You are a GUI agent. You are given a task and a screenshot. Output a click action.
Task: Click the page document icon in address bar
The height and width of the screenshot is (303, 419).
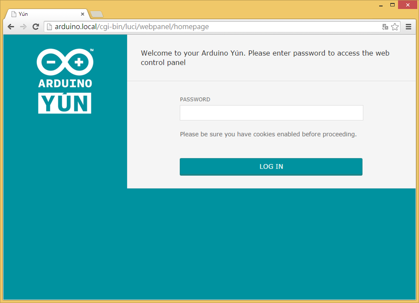(49, 27)
